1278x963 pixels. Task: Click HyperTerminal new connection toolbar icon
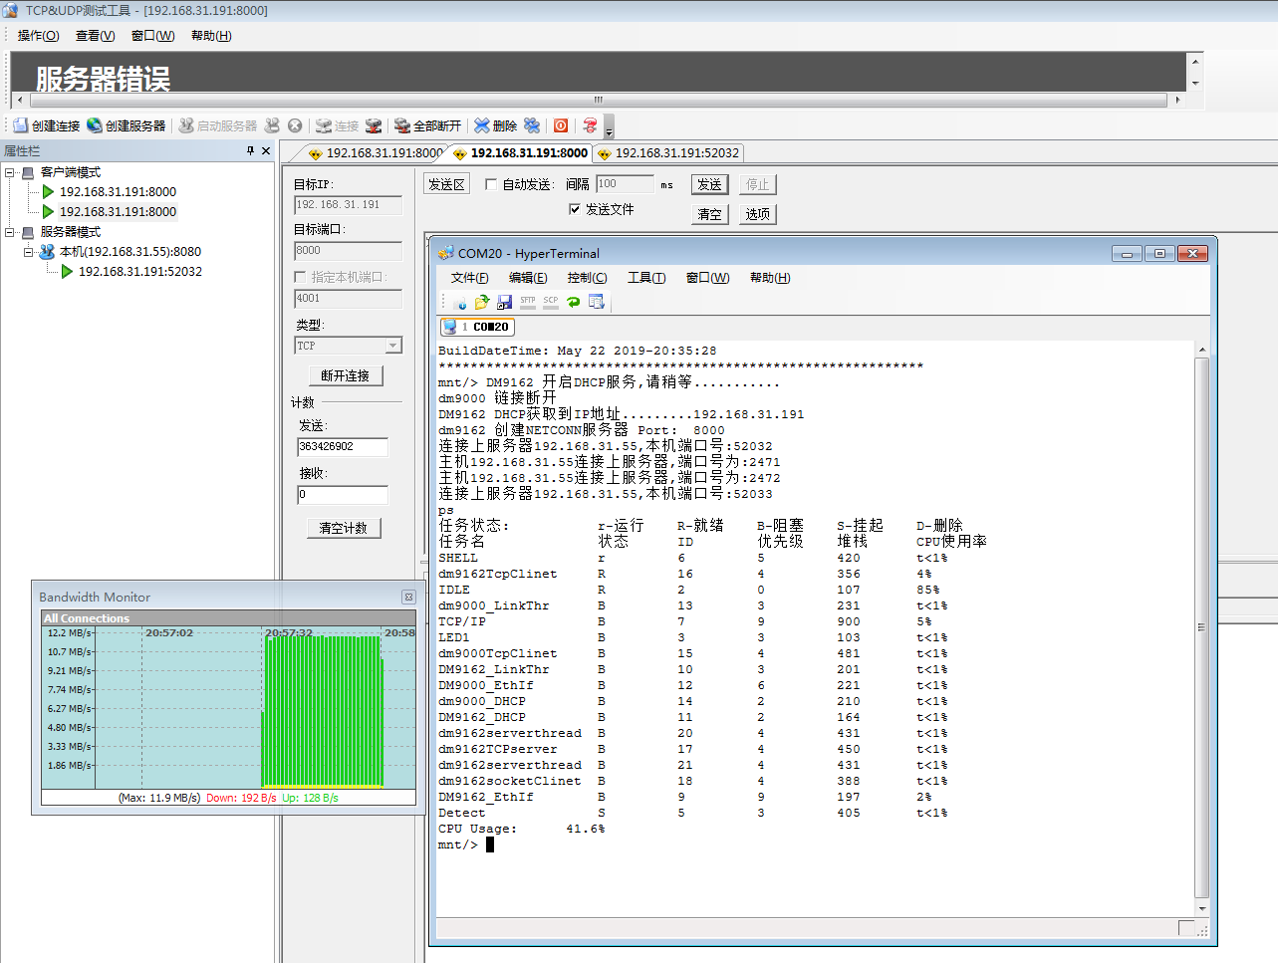coord(459,302)
